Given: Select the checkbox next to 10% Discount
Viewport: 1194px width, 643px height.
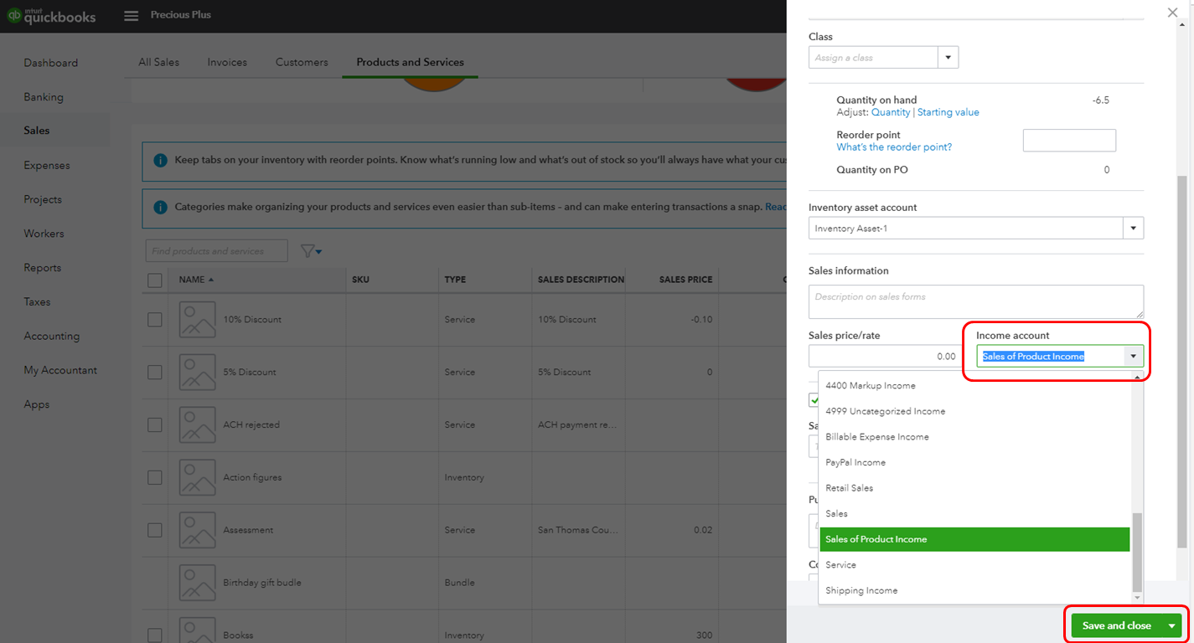Looking at the screenshot, I should pos(155,319).
